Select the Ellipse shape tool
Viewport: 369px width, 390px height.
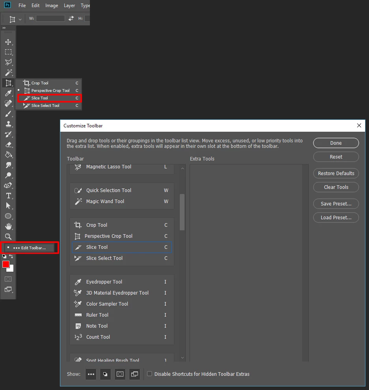point(8,216)
